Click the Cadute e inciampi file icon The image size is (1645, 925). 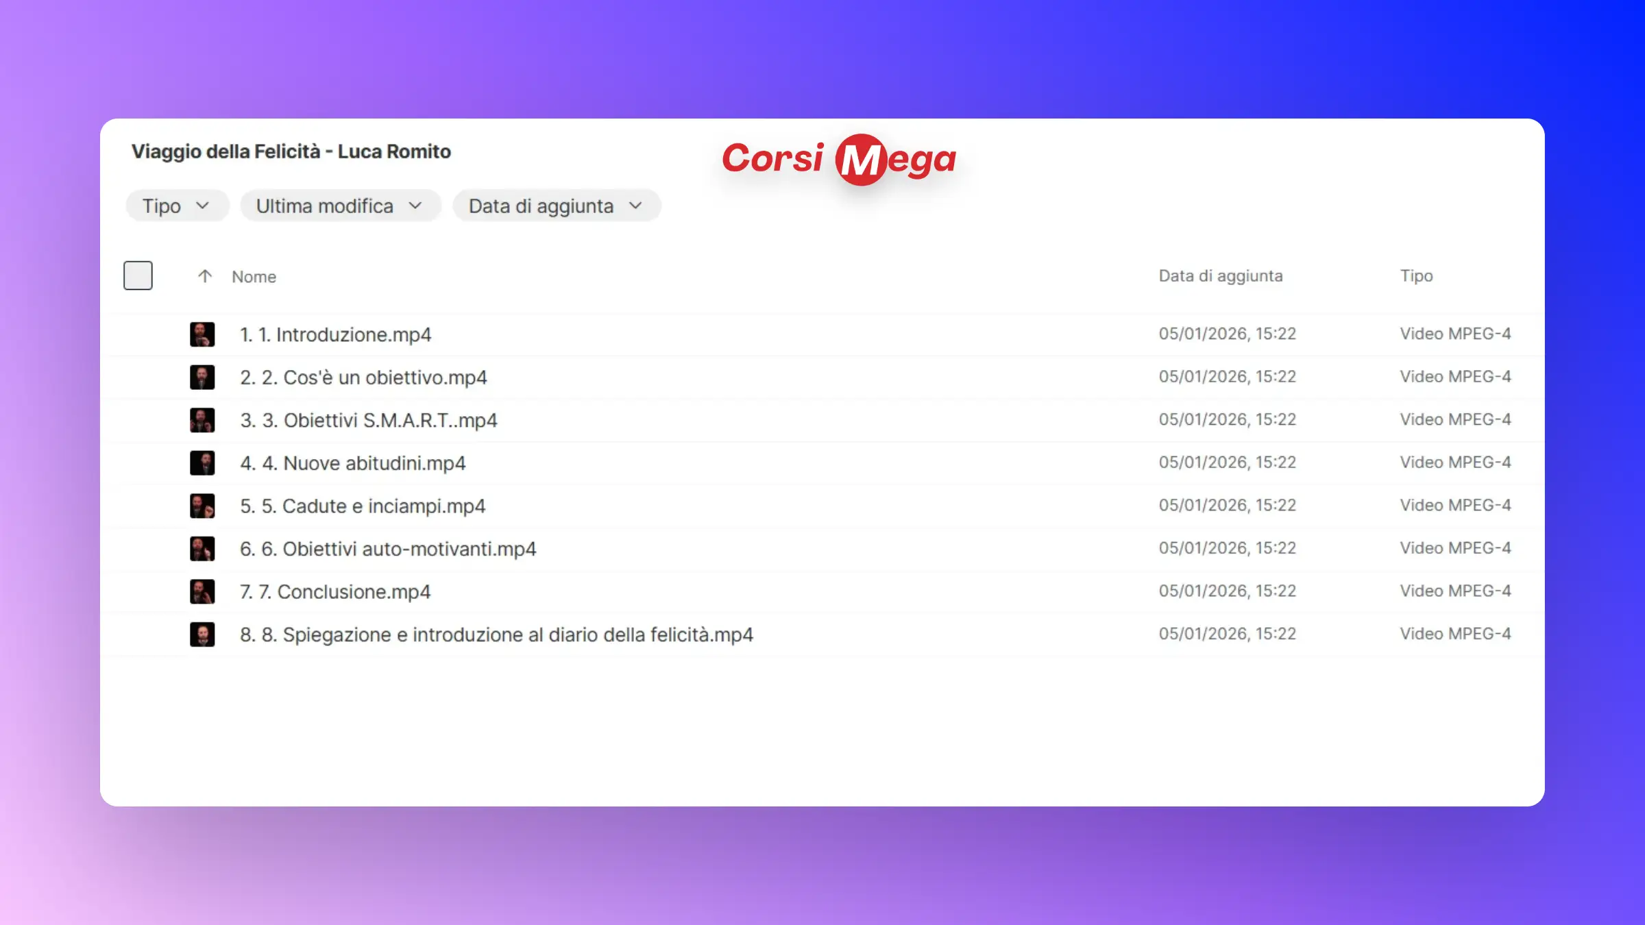click(x=202, y=506)
